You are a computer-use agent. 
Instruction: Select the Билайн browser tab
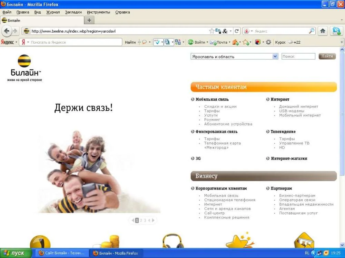[42, 20]
